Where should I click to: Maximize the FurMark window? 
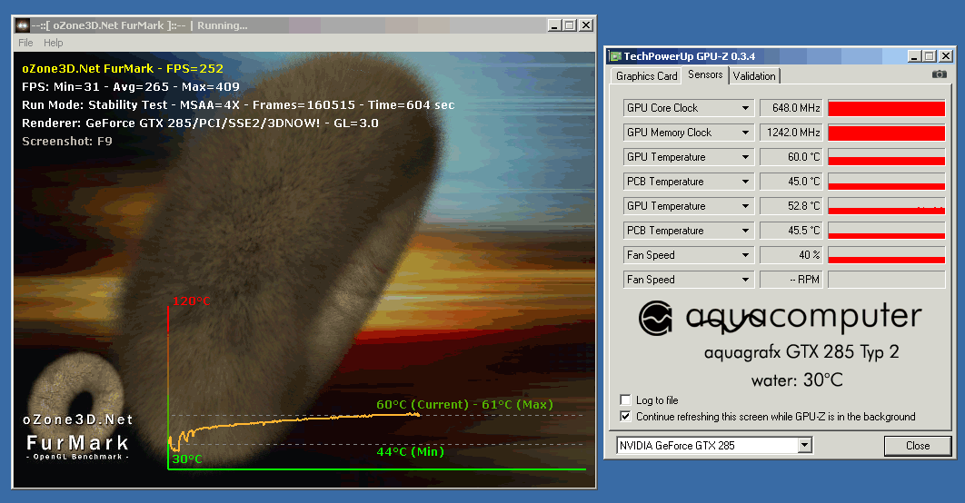coord(570,25)
